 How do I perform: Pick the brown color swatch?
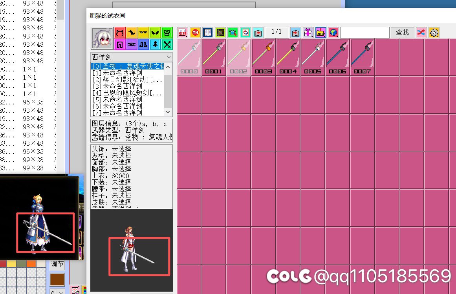pyautogui.click(x=57, y=279)
